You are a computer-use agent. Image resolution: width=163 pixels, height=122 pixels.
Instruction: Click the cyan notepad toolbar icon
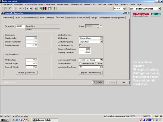coord(50,8)
